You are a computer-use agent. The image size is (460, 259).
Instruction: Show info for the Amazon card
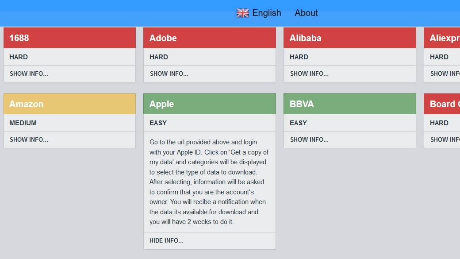29,140
